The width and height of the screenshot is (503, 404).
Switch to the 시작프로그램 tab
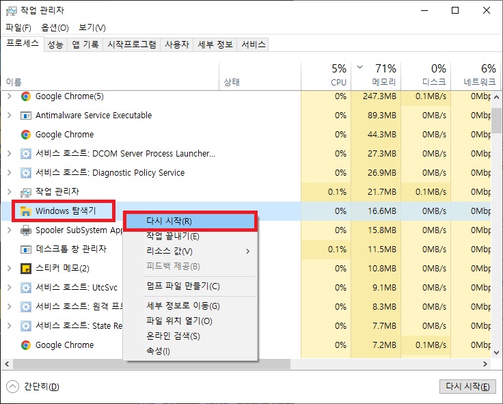click(131, 44)
